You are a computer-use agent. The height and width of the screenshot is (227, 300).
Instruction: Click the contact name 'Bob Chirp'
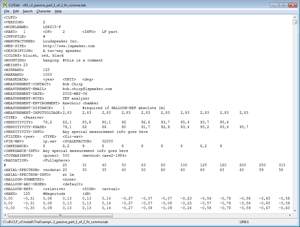[72, 84]
